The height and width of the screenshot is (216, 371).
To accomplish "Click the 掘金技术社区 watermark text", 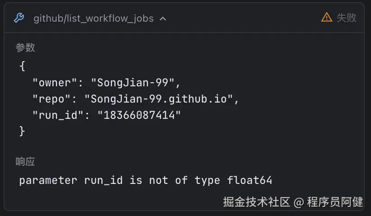I will click(256, 202).
